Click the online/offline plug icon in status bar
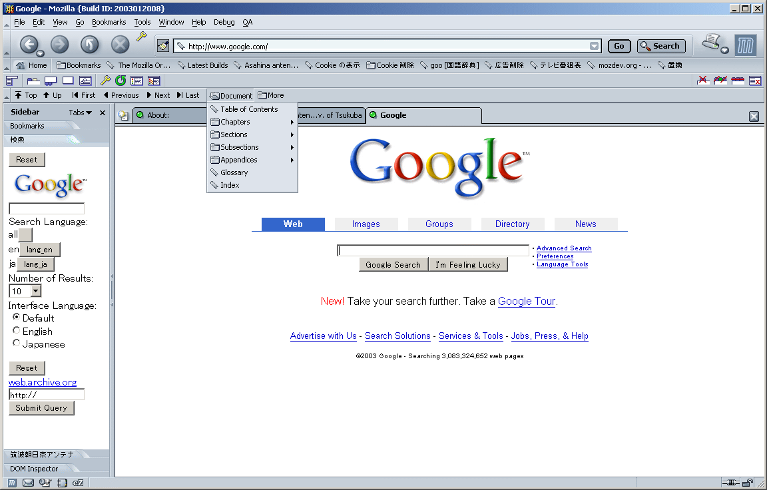This screenshot has height=490, width=767. click(731, 483)
